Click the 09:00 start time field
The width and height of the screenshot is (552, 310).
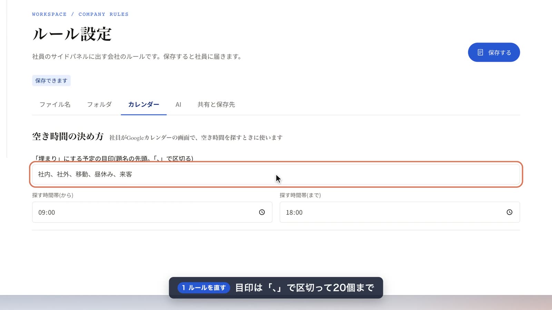[x=152, y=212]
